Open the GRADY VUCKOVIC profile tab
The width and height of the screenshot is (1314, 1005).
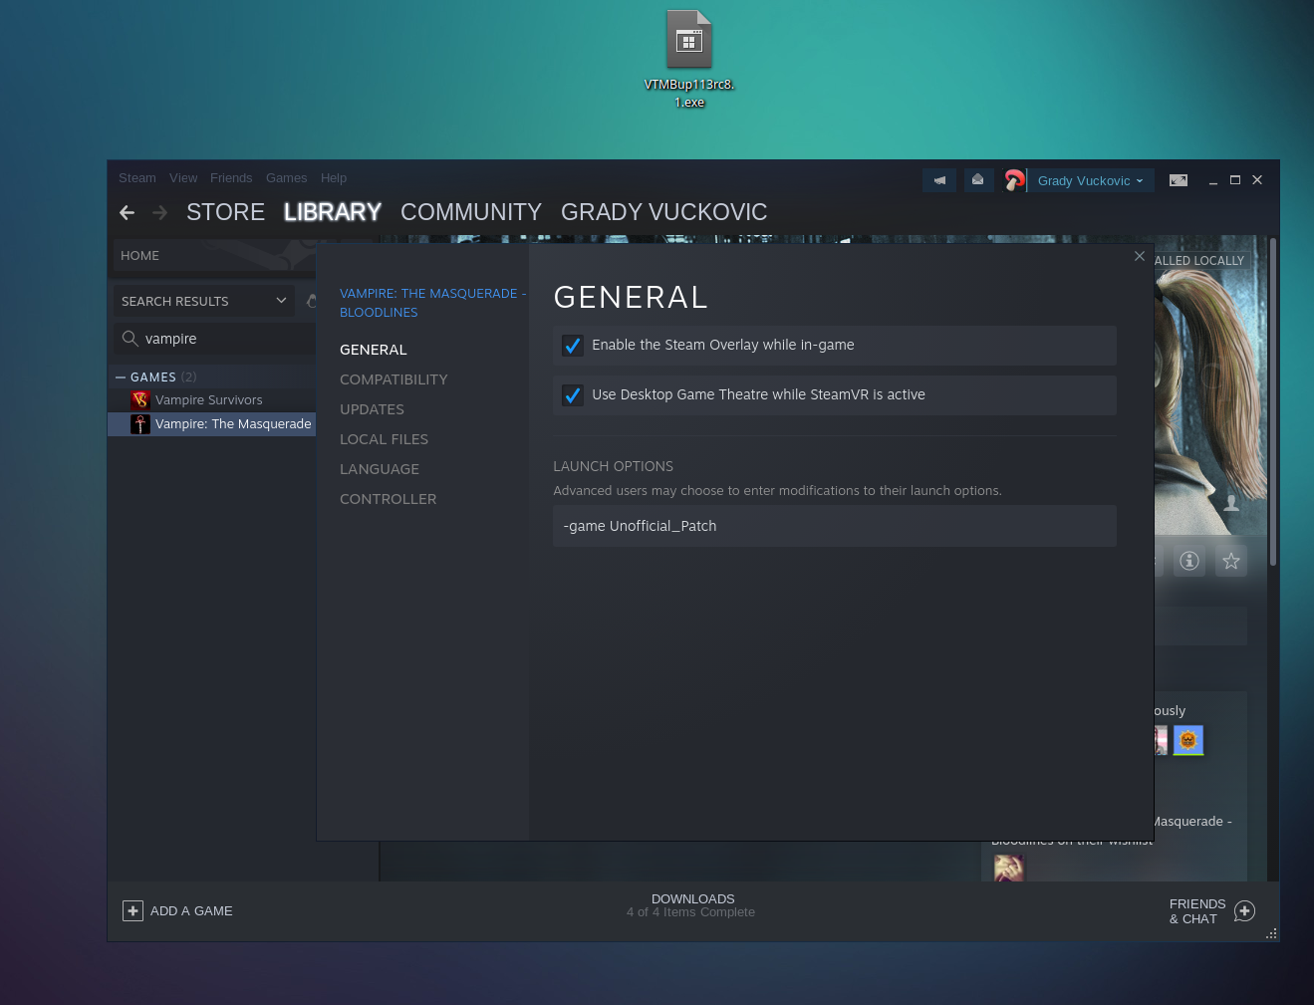(x=664, y=212)
